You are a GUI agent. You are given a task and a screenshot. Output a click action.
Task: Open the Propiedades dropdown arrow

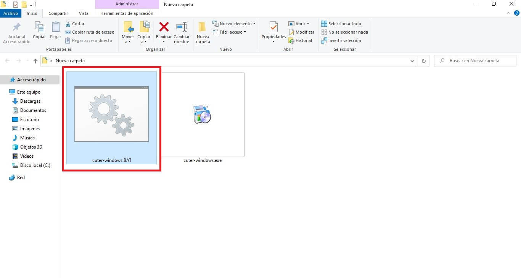pos(273,42)
